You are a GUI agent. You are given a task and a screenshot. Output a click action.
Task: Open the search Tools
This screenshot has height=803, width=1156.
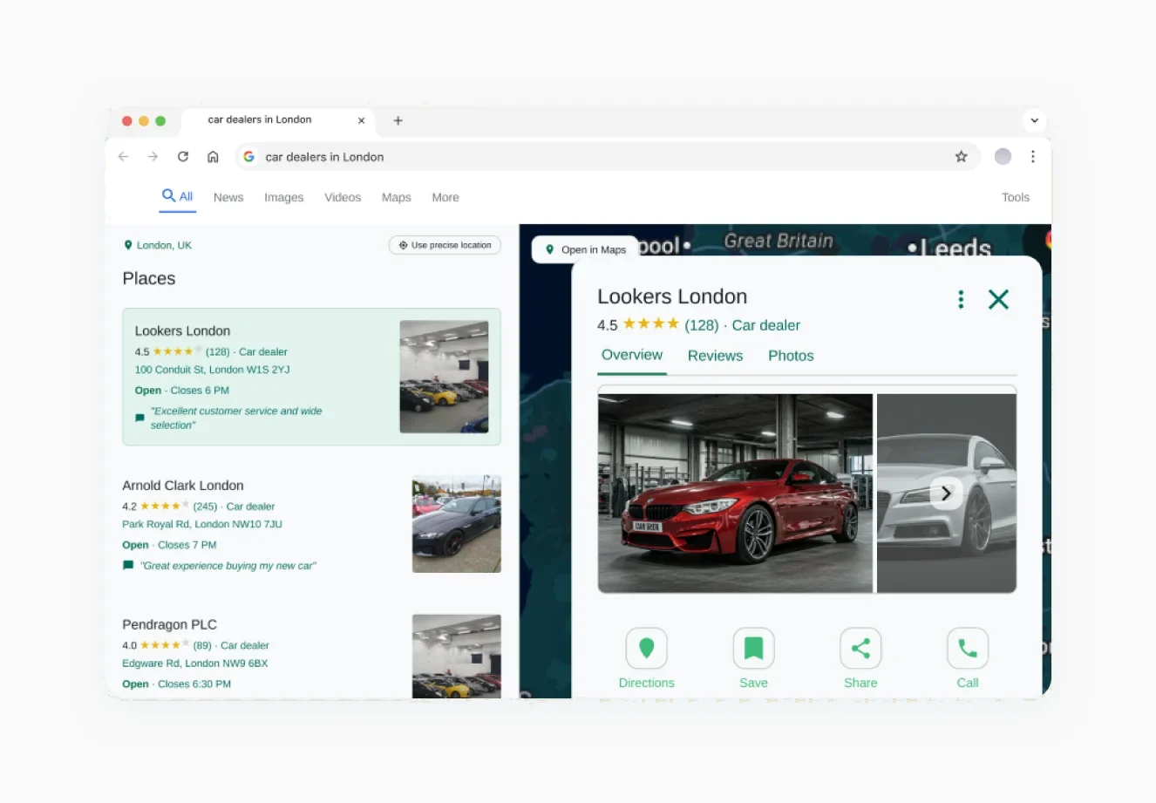(x=1016, y=198)
